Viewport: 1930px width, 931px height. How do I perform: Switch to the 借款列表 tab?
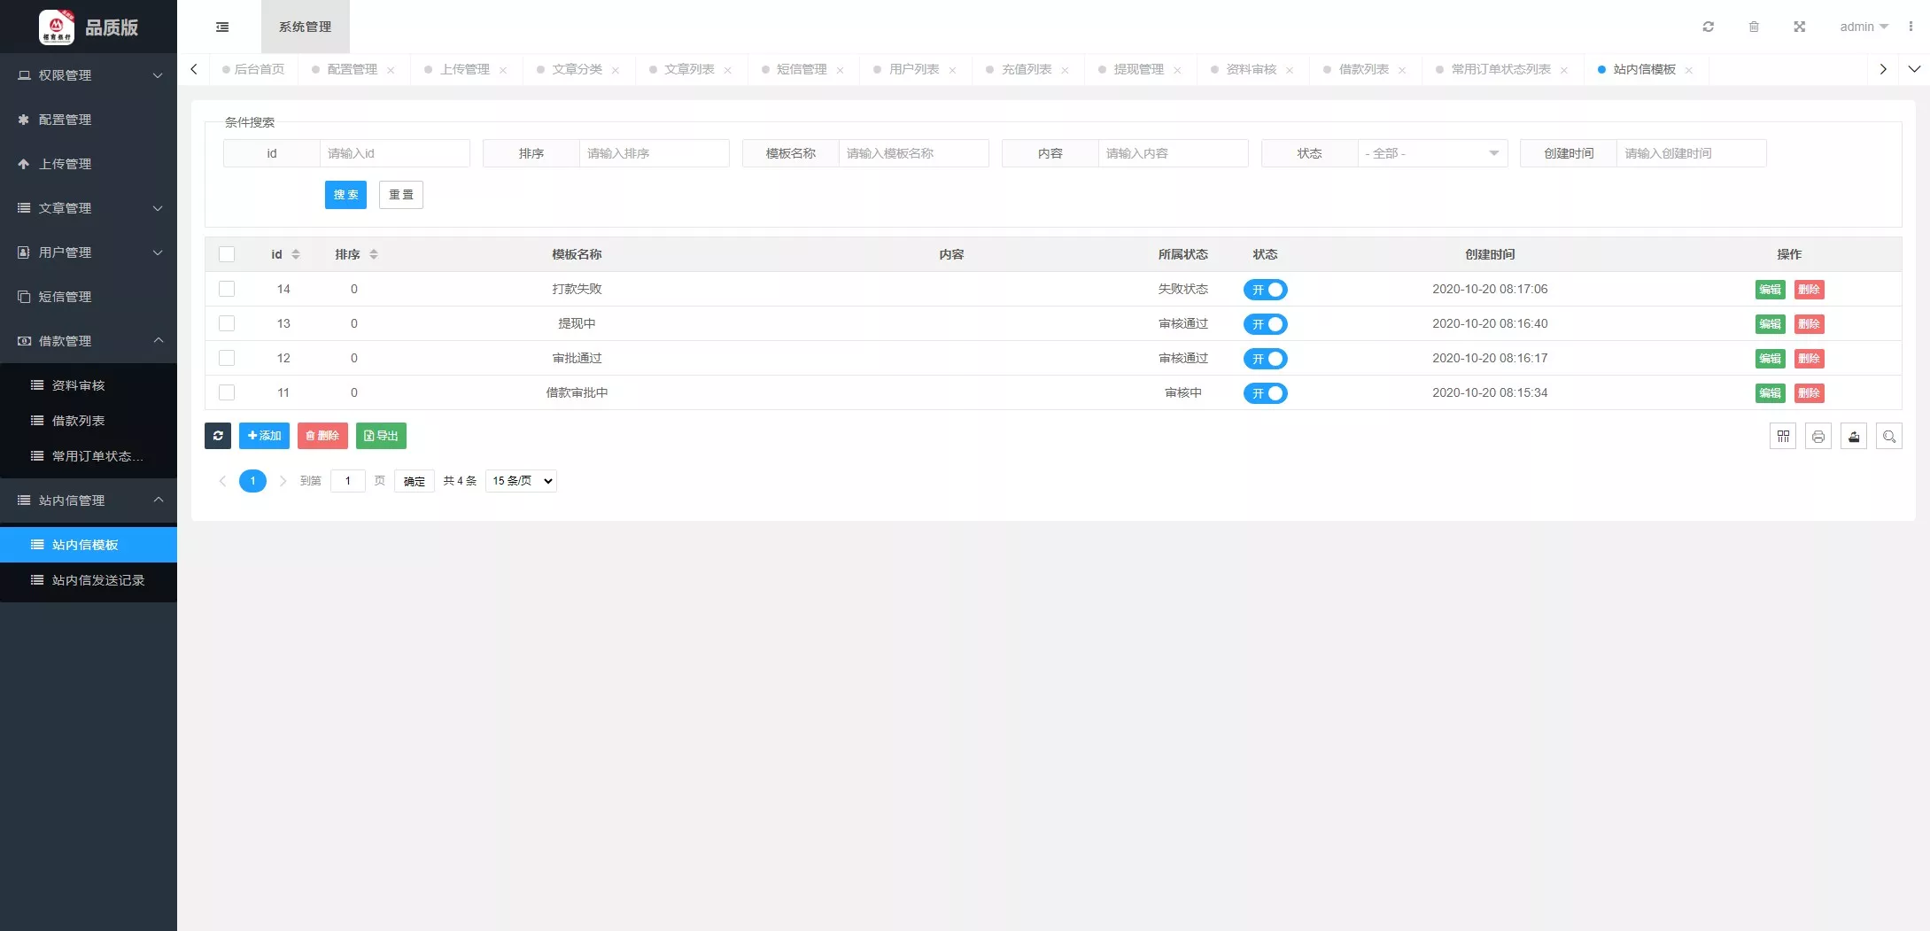[1363, 69]
